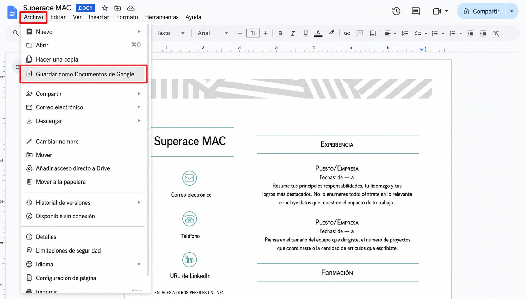Screen dimensions: 526x299
Task: Click the move-to-folder icon beside title
Action: pos(117,8)
